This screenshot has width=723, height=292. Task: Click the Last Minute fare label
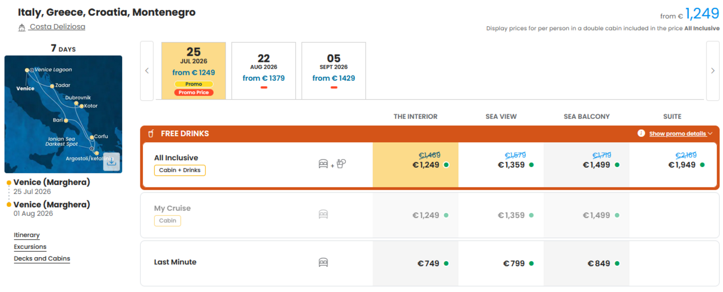click(175, 262)
